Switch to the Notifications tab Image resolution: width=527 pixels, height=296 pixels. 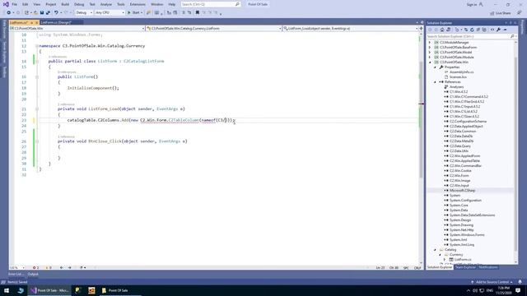tap(488, 267)
